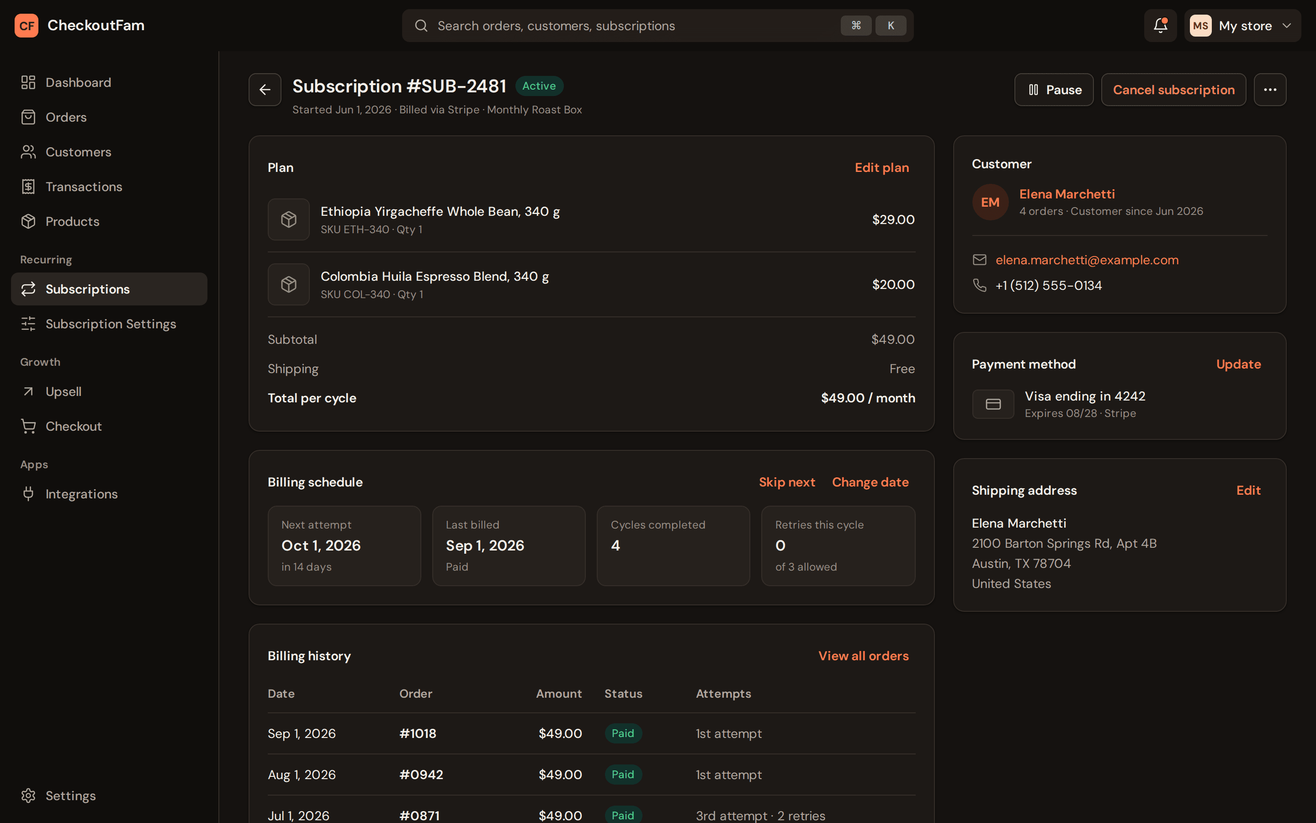The height and width of the screenshot is (823, 1316).
Task: Update the payment method
Action: (1238, 364)
